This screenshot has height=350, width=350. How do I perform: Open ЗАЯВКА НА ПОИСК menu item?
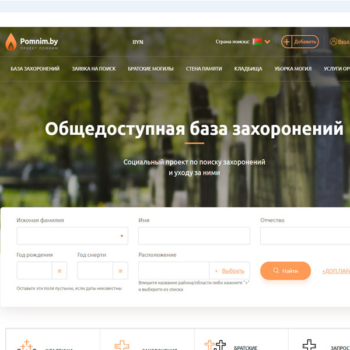(x=94, y=69)
